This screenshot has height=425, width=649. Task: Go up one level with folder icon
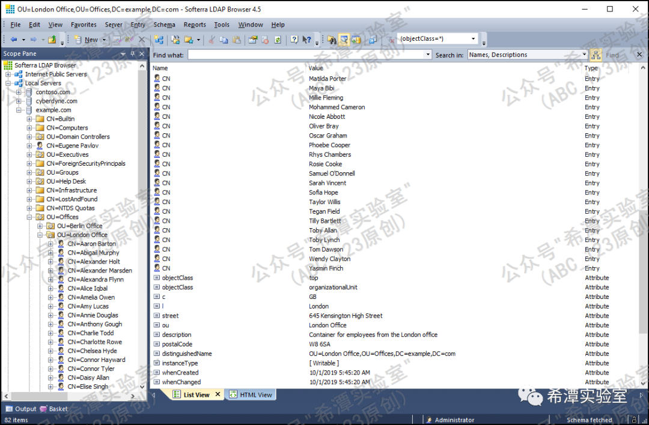pyautogui.click(x=52, y=39)
